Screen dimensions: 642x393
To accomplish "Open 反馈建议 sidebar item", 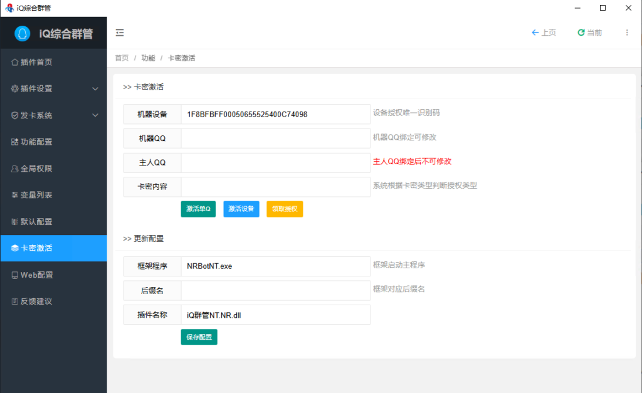I will pos(54,301).
